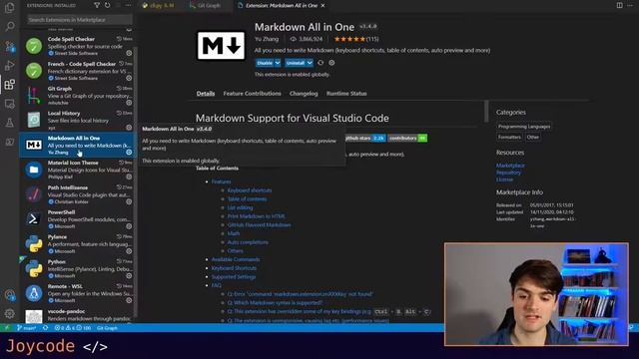Click the gear icon for Path Intellisense

129,201
